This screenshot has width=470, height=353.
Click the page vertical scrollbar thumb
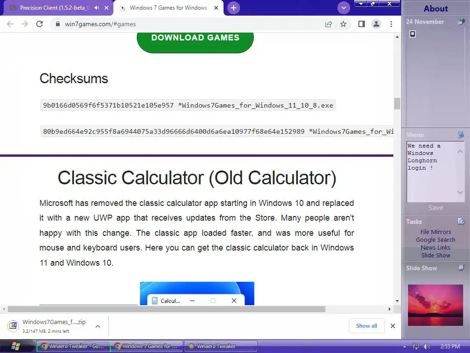[397, 104]
